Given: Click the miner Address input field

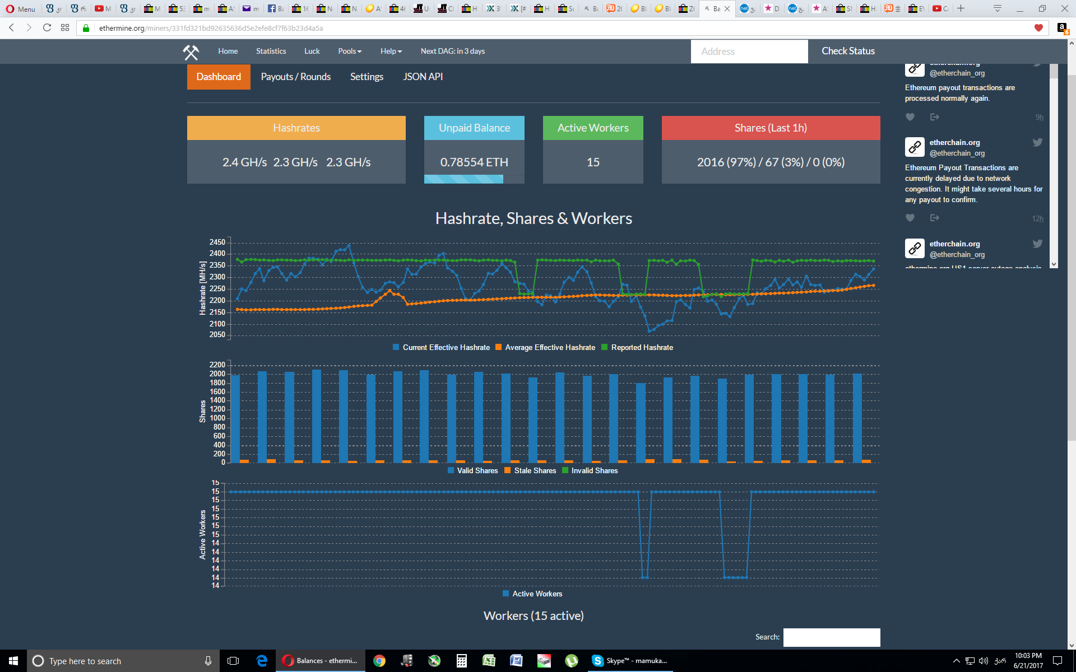Looking at the screenshot, I should tap(749, 52).
